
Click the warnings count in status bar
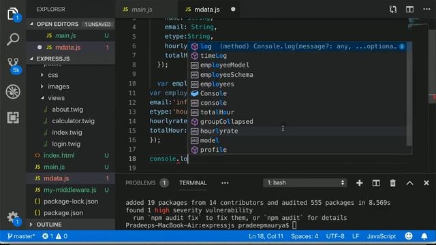click(62, 236)
